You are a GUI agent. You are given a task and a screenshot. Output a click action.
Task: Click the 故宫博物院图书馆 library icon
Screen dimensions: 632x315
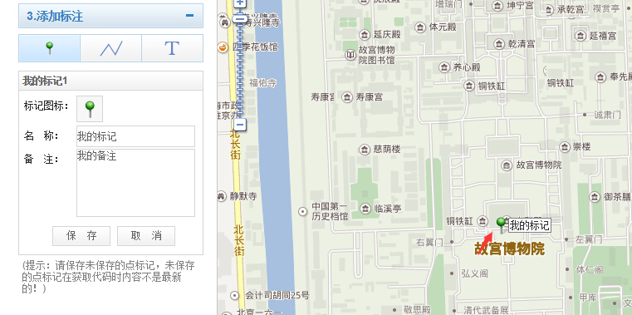coord(350,55)
